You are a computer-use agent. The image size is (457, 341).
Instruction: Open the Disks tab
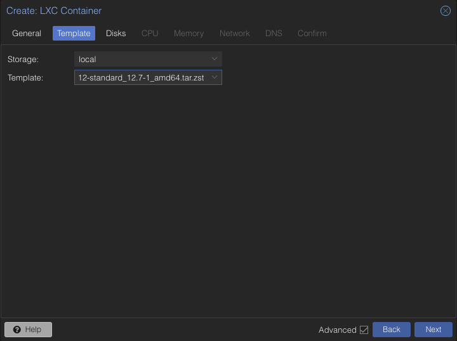116,33
